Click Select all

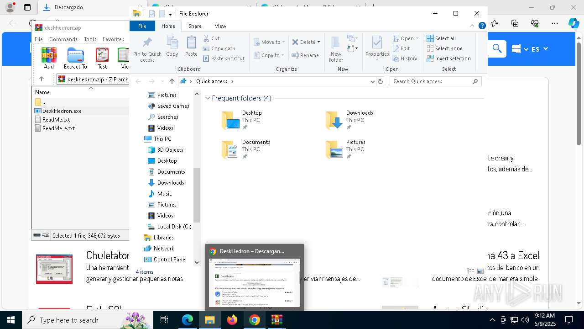441,38
